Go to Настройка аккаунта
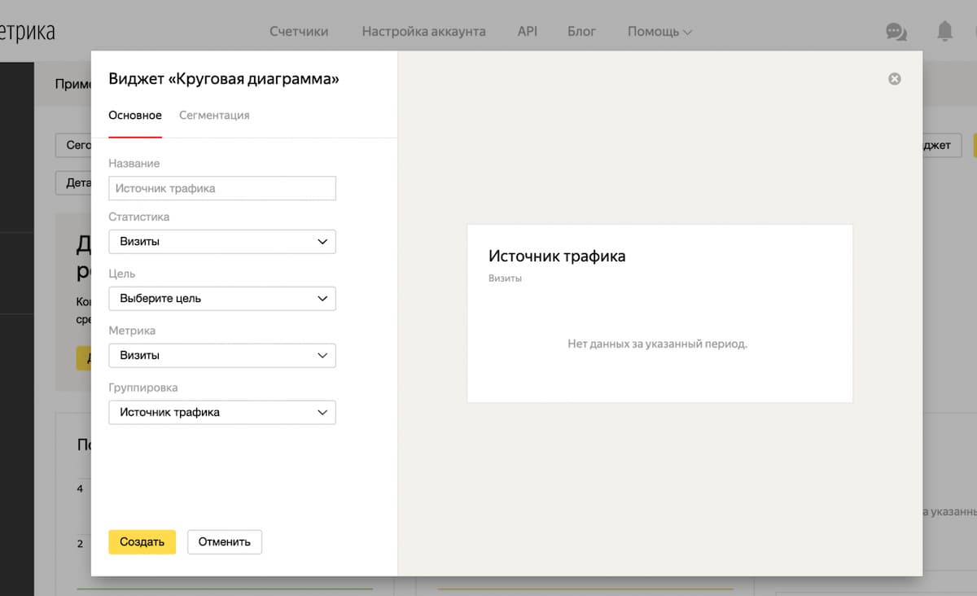Screen dimensions: 977x596 (x=423, y=32)
